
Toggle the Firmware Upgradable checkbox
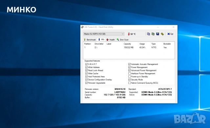tap(86, 83)
